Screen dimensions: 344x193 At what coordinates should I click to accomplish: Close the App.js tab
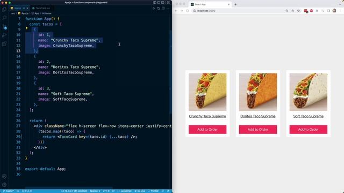[27, 8]
